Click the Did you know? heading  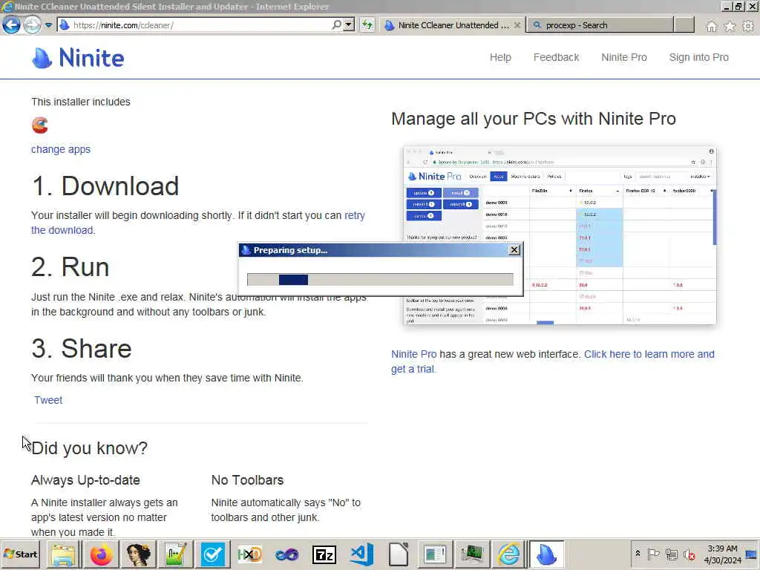point(89,448)
